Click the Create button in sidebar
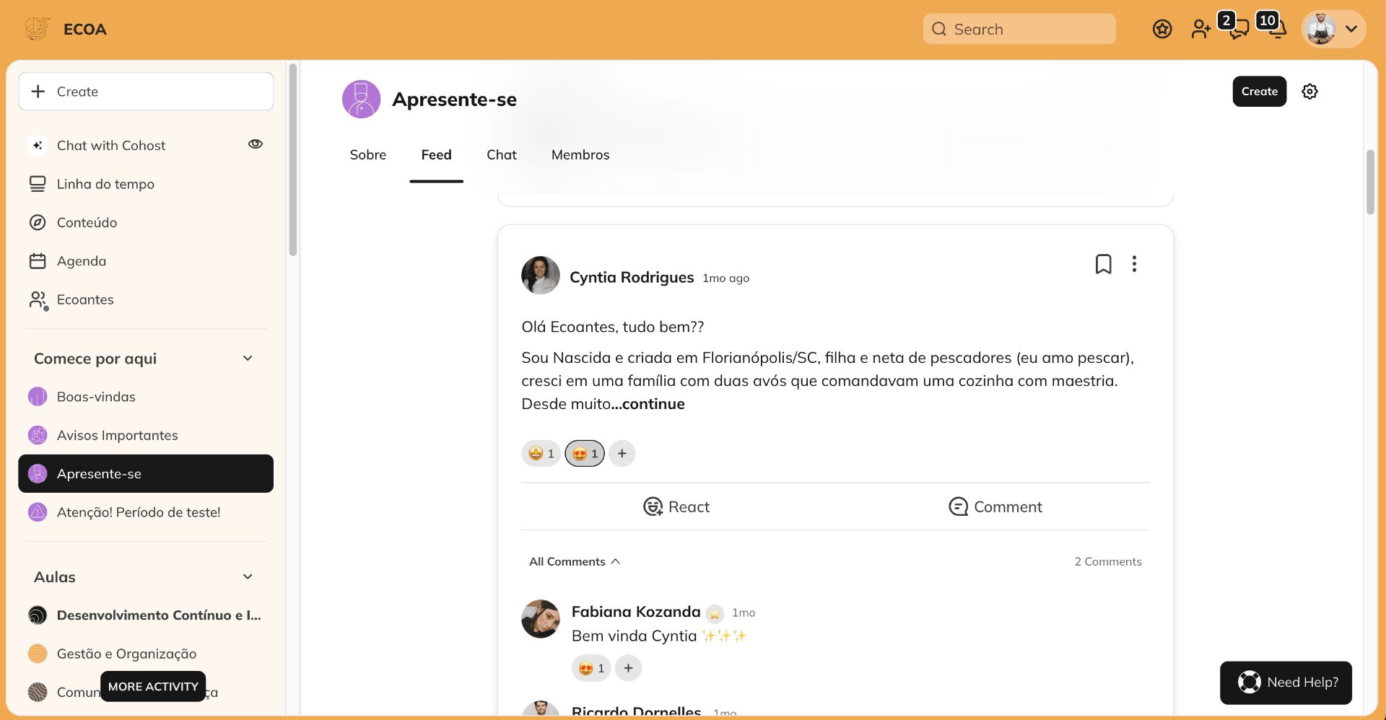Viewport: 1386px width, 720px height. 146,92
